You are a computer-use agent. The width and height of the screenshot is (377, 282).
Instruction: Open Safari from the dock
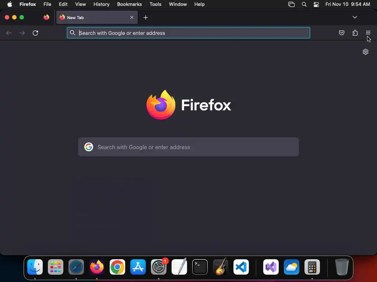coord(76,267)
